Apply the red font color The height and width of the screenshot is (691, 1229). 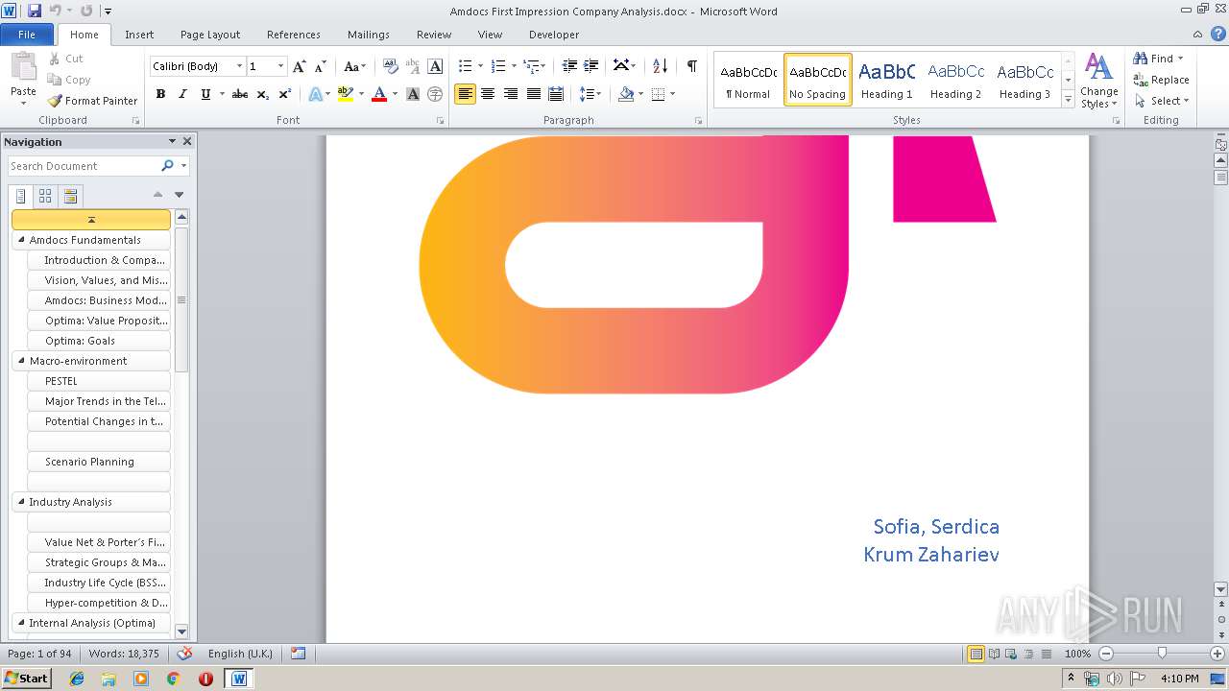(x=379, y=94)
